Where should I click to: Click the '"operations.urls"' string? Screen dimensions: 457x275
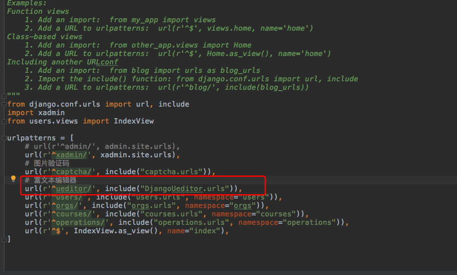point(192,223)
